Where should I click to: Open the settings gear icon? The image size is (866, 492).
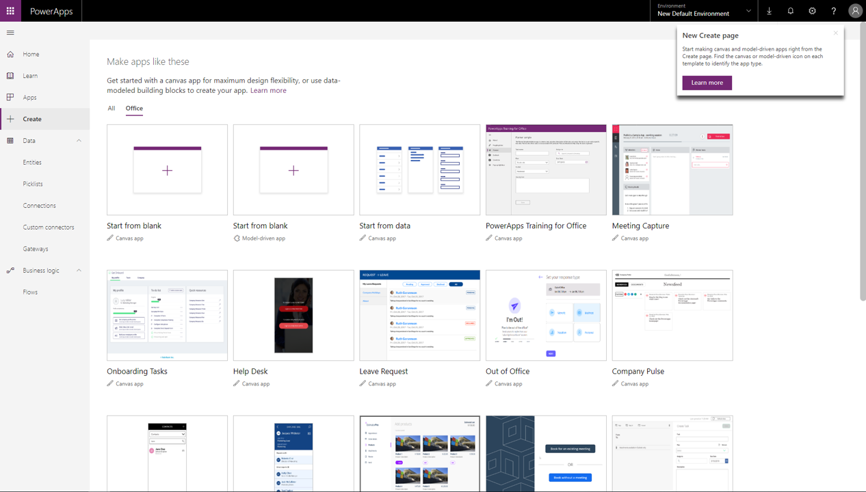coord(812,11)
